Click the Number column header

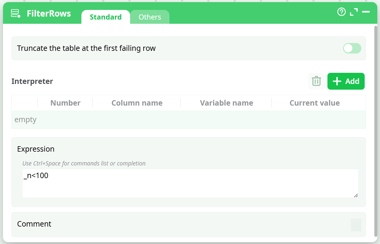click(65, 103)
